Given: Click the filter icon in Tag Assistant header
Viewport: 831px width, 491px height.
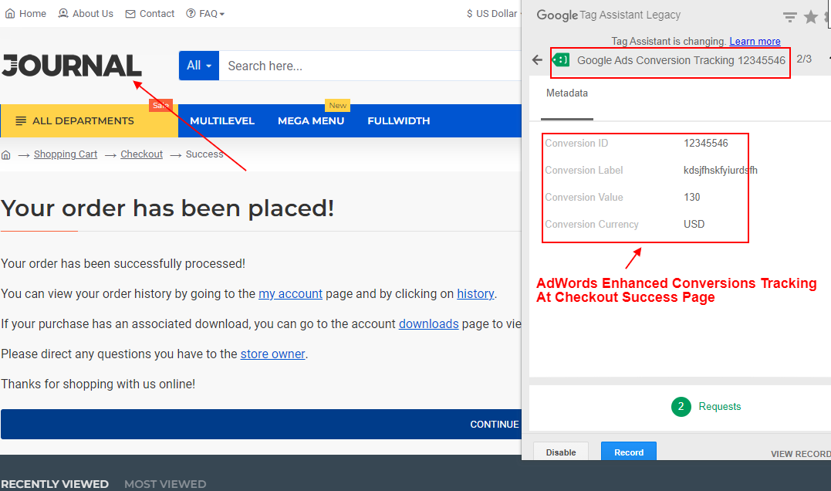Looking at the screenshot, I should click(789, 16).
